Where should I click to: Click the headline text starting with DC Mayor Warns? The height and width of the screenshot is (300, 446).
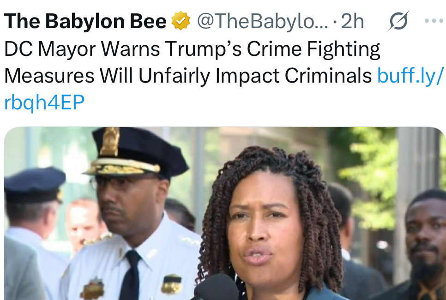pos(192,49)
